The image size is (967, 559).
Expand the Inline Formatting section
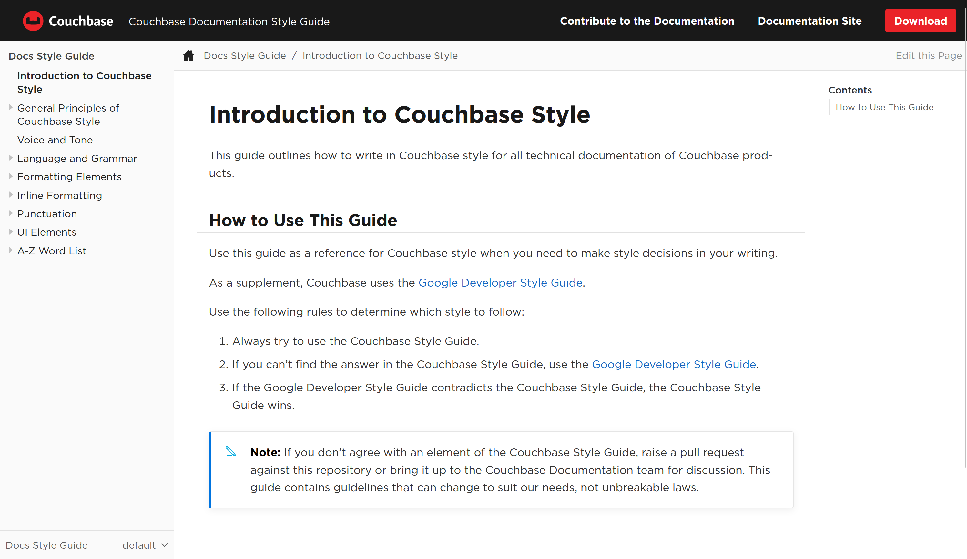pos(11,195)
